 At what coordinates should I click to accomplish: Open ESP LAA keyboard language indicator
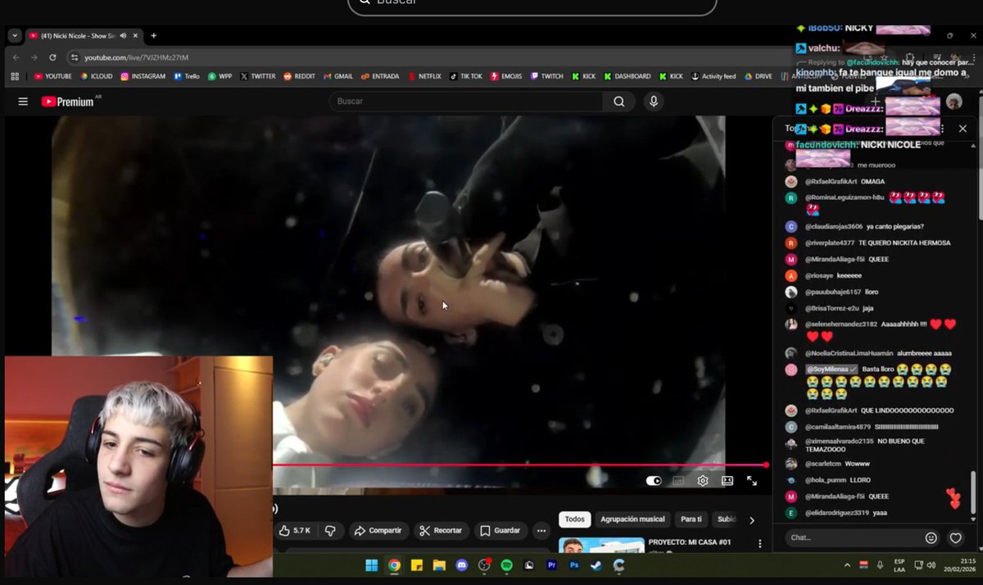coord(899,565)
